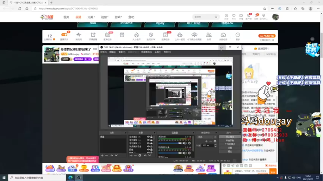
Task: Open the 游戏 dropdown in Douyu navigation
Action: pyautogui.click(x=118, y=17)
